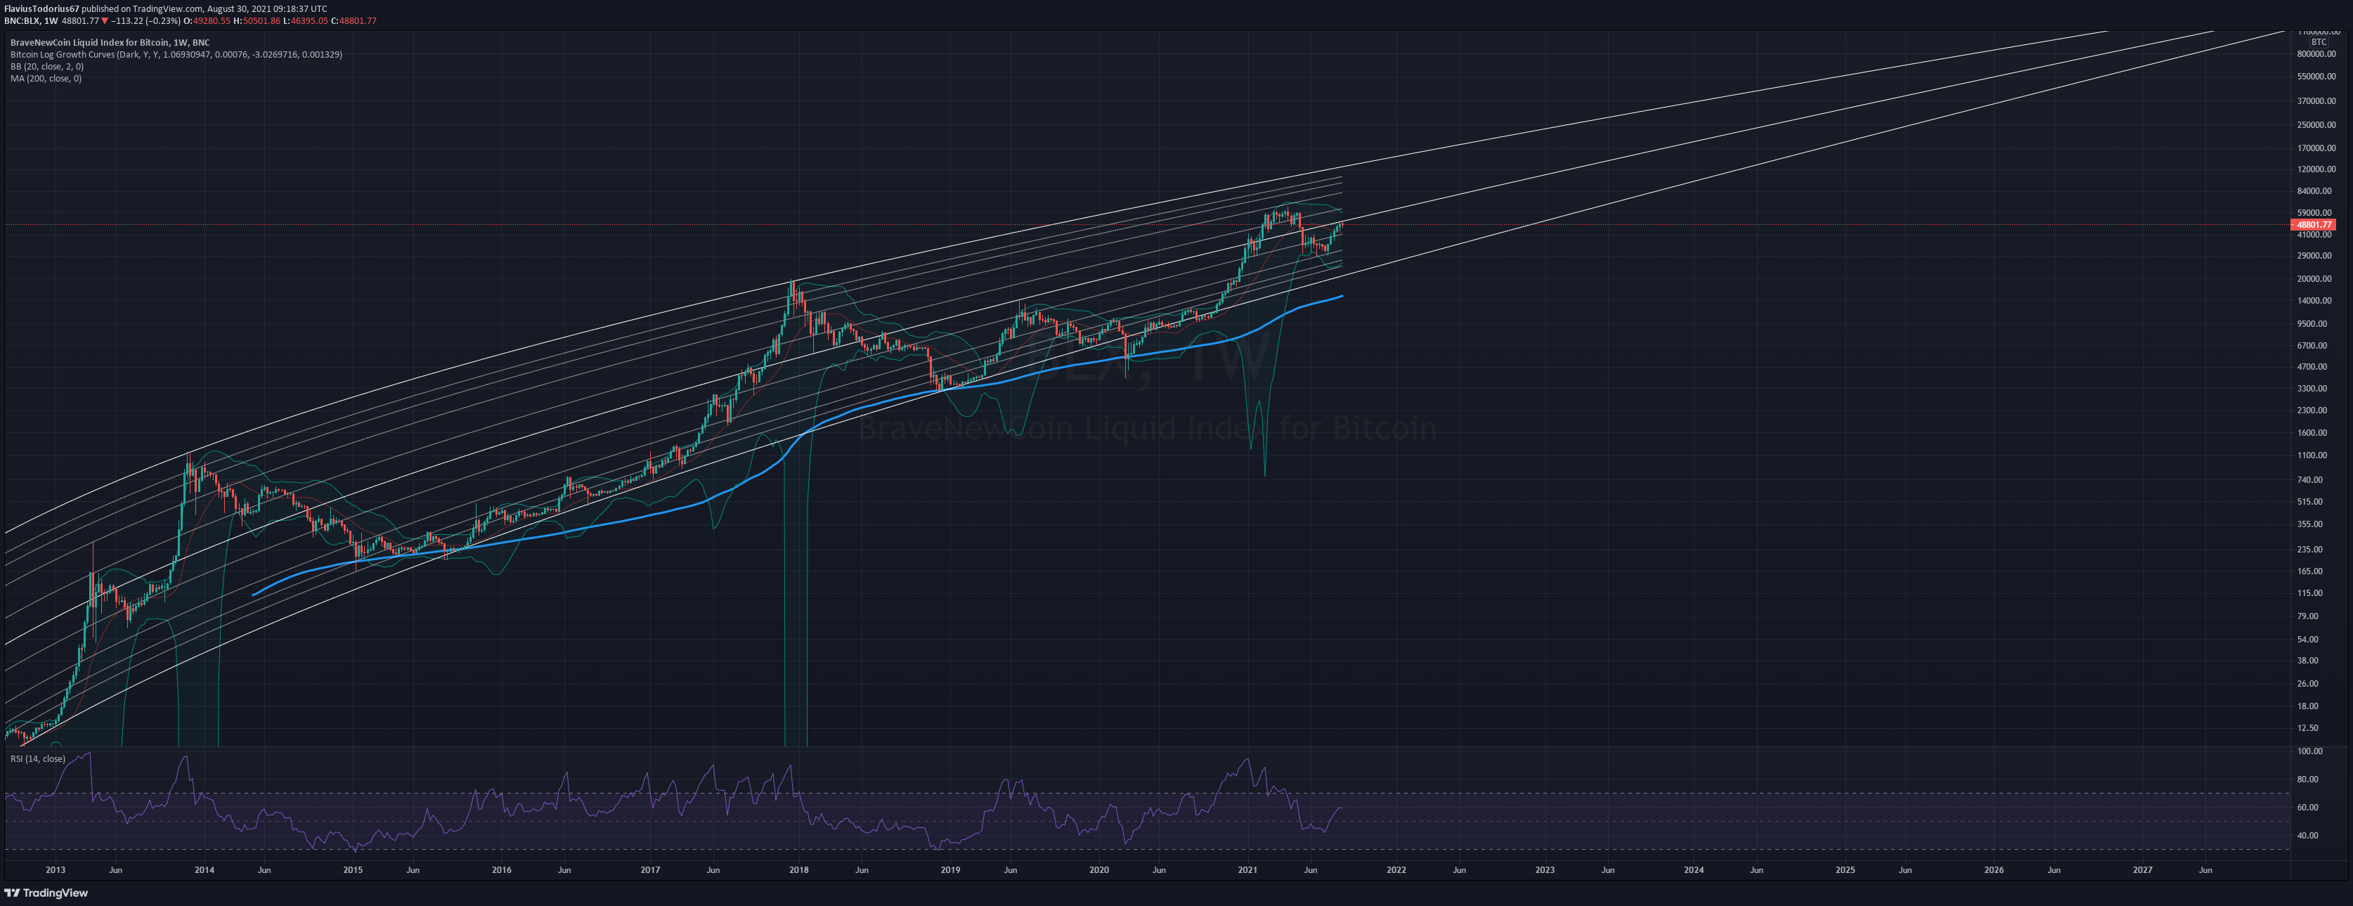Click the close value C:48801.77 in header
Viewport: 2353px width, 906px height.
[354, 20]
